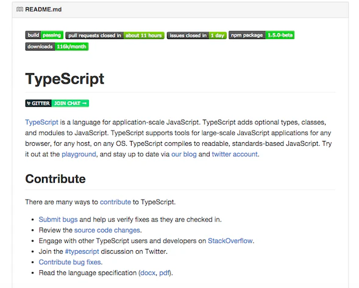
Task: Open the playground link
Action: [x=79, y=154]
